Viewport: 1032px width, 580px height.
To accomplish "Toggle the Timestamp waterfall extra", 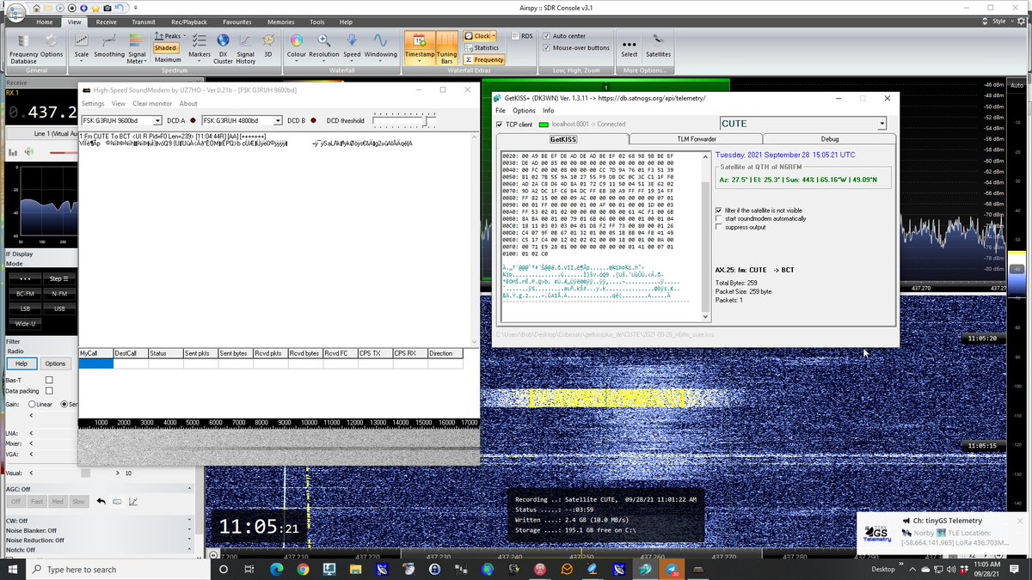I will tap(420, 48).
